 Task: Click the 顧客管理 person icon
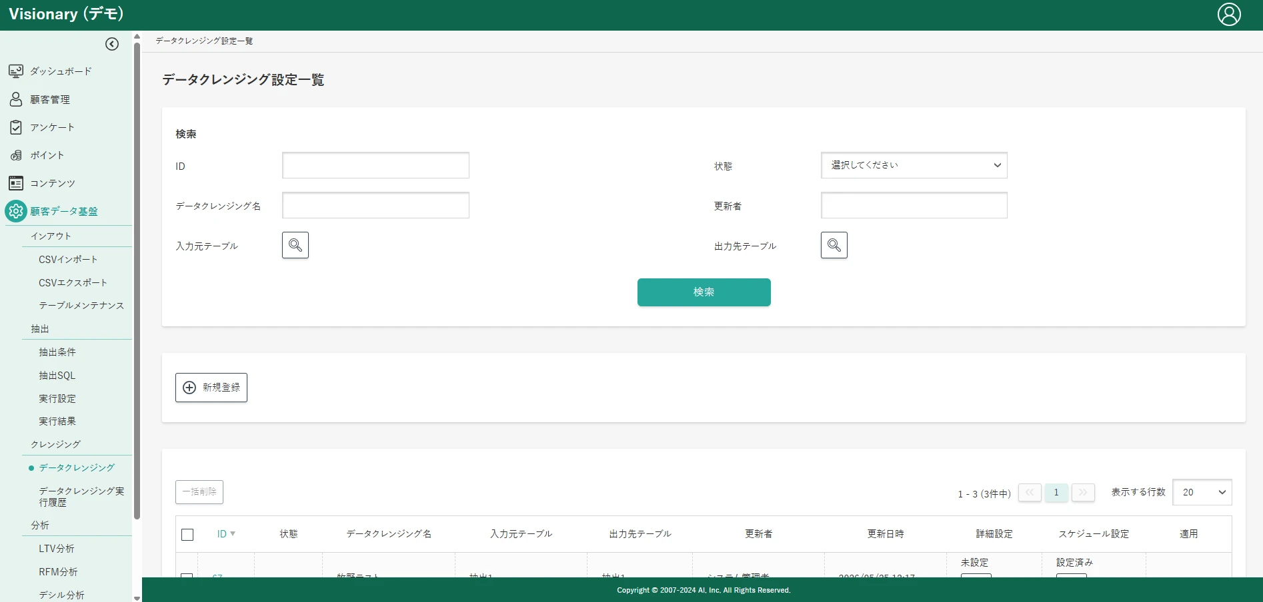pos(16,99)
